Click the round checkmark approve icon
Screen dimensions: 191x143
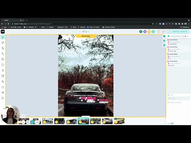coord(169,32)
